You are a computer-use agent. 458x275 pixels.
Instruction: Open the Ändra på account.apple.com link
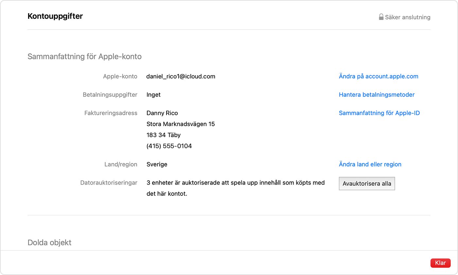tap(379, 76)
